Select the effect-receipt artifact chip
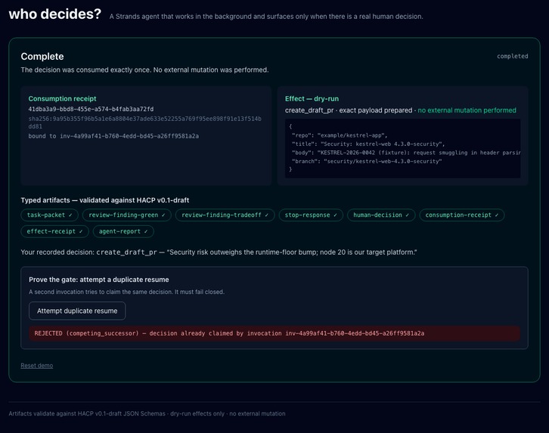Viewport: 549px width, 433px height. 54,231
